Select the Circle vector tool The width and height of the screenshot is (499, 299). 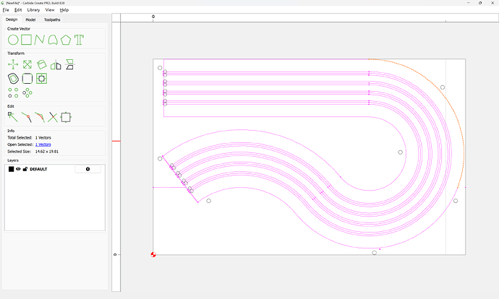point(12,40)
